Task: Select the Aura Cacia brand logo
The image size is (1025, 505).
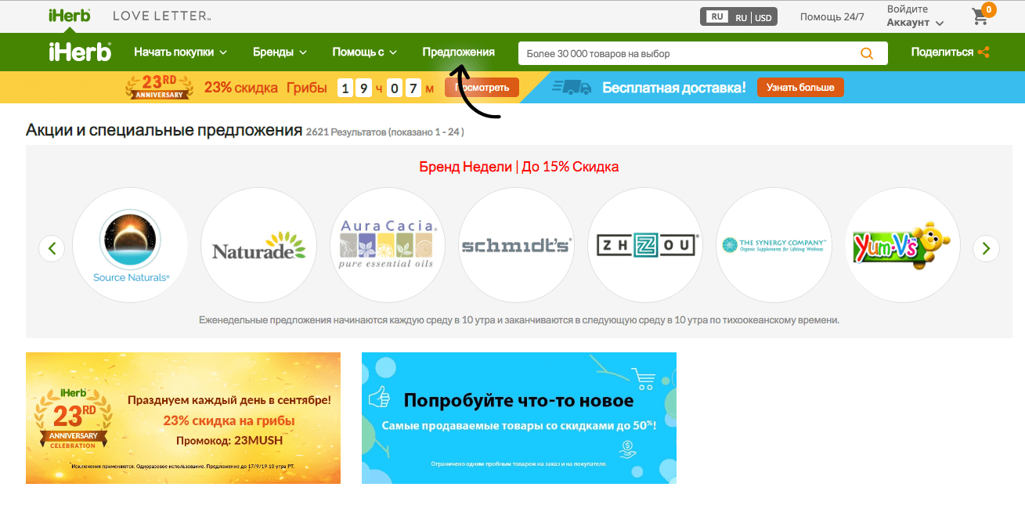Action: [388, 245]
